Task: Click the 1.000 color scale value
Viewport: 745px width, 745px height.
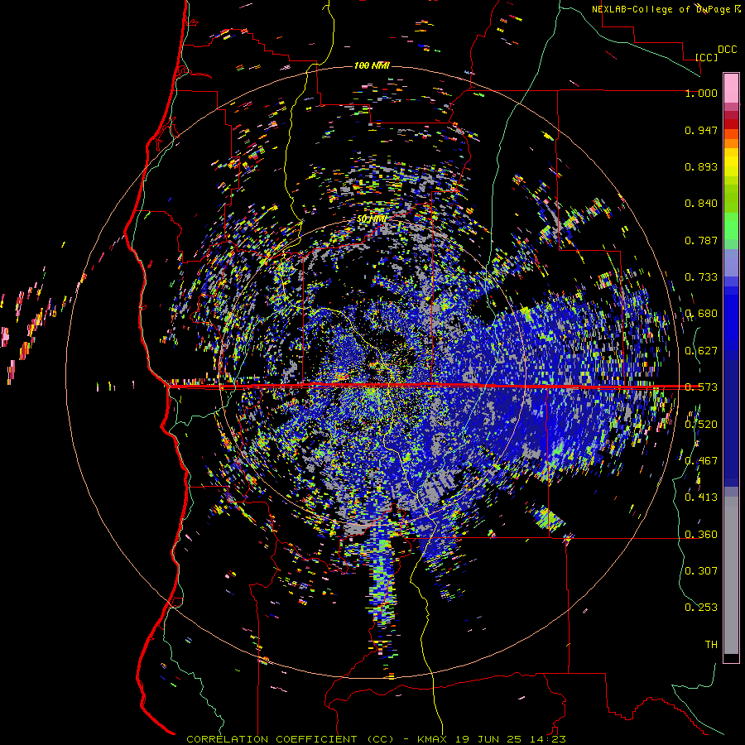Action: 701,93
